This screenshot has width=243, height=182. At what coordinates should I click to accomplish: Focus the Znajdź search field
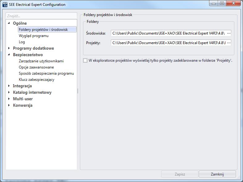click(x=41, y=16)
